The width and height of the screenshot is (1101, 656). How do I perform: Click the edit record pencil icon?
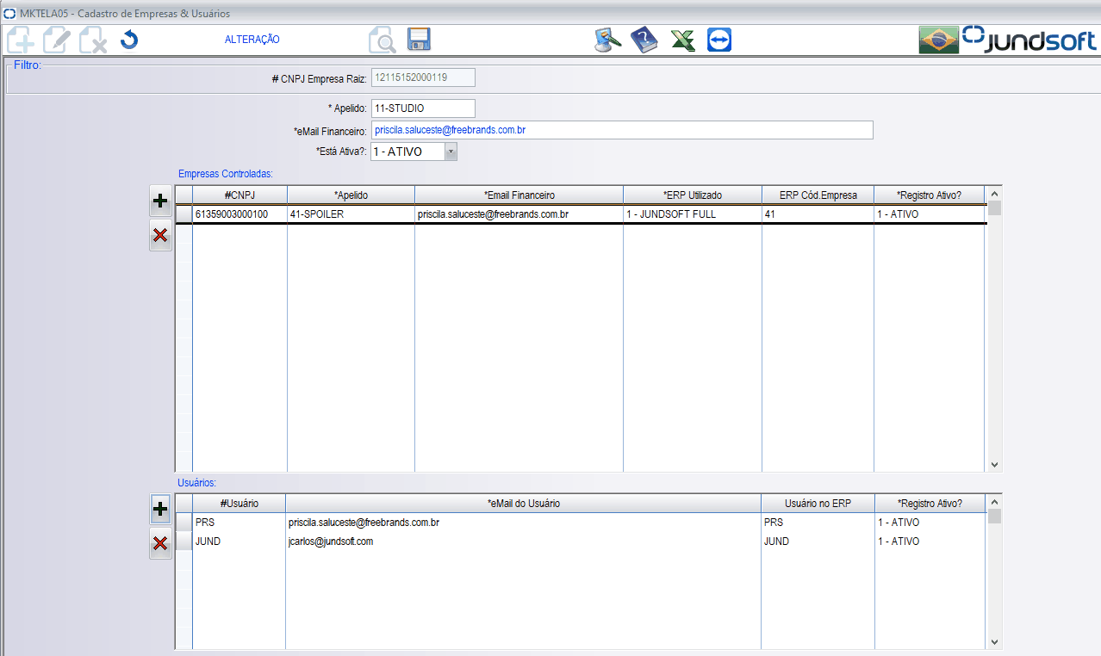click(x=57, y=40)
